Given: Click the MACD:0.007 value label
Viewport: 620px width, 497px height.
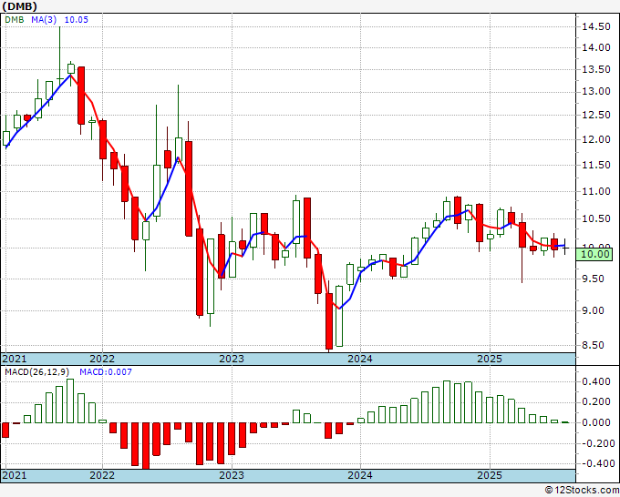Looking at the screenshot, I should click(106, 371).
